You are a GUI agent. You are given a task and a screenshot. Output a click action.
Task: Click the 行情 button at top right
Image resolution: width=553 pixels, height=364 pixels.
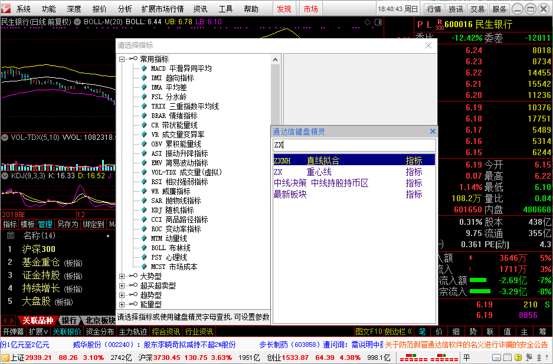434,9
